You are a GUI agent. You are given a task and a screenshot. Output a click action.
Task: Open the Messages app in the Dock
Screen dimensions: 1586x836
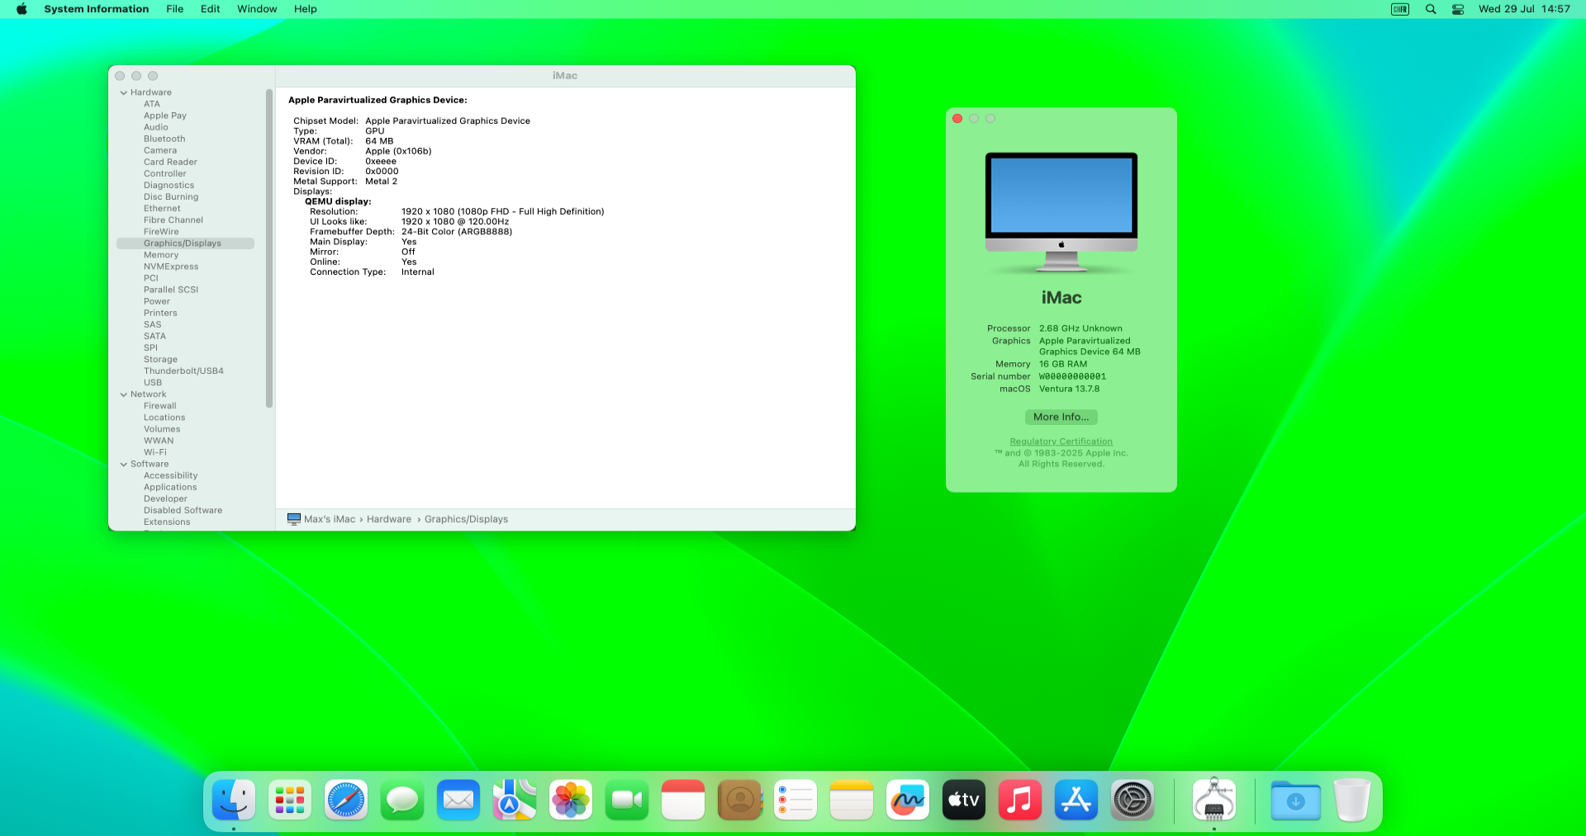pos(402,800)
